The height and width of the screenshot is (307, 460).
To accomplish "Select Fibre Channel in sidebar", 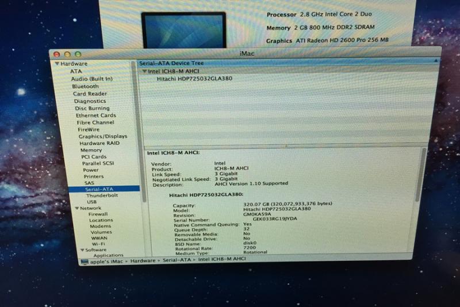I will [95, 122].
